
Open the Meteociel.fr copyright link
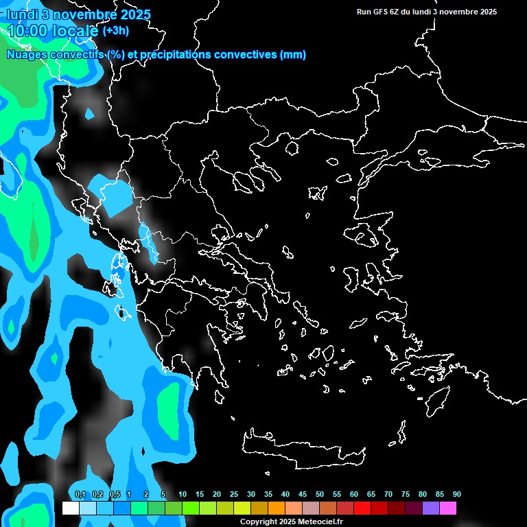click(291, 522)
